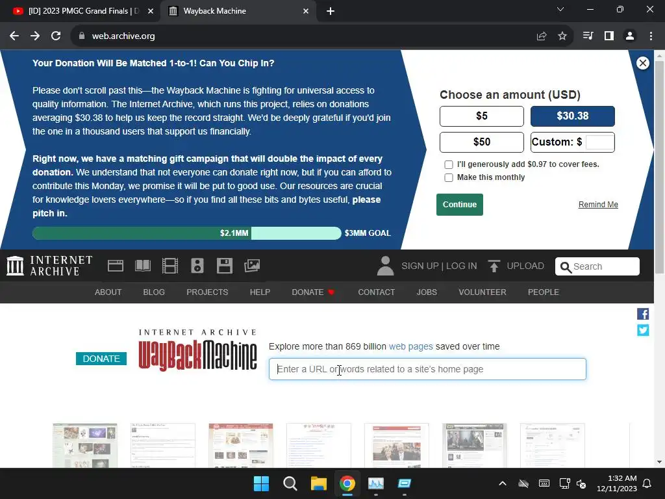
Task: Click the Remind Me link
Action: coord(598,205)
